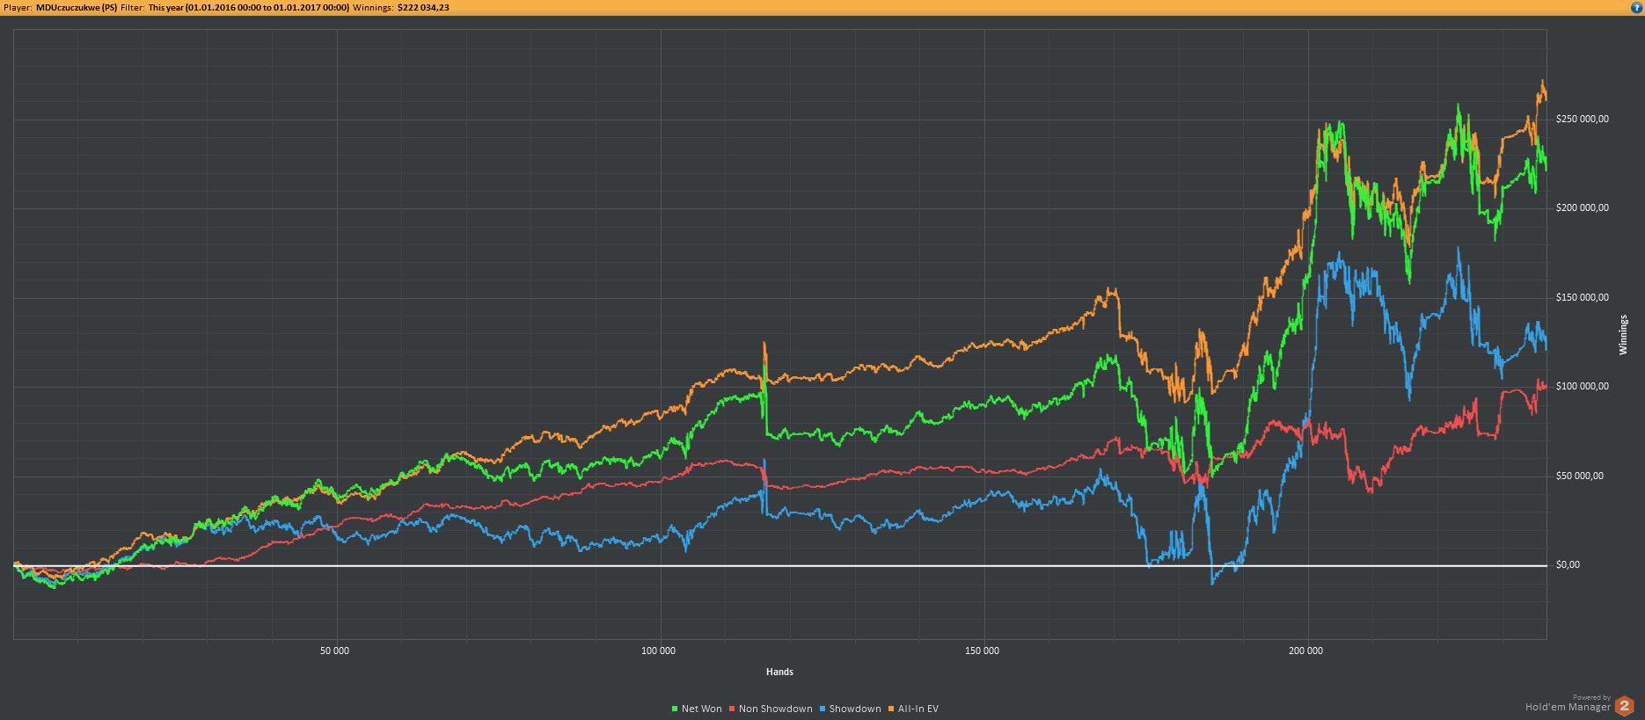Click the 200 000 hands axis tick label
1645x720 pixels.
[1305, 651]
